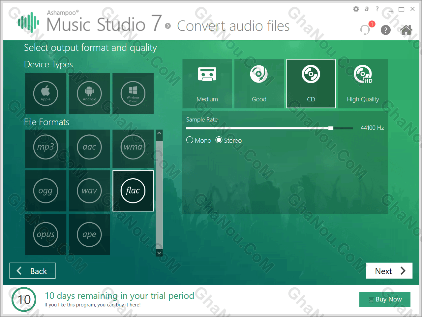
Task: Select Good quality preset
Action: click(x=259, y=84)
